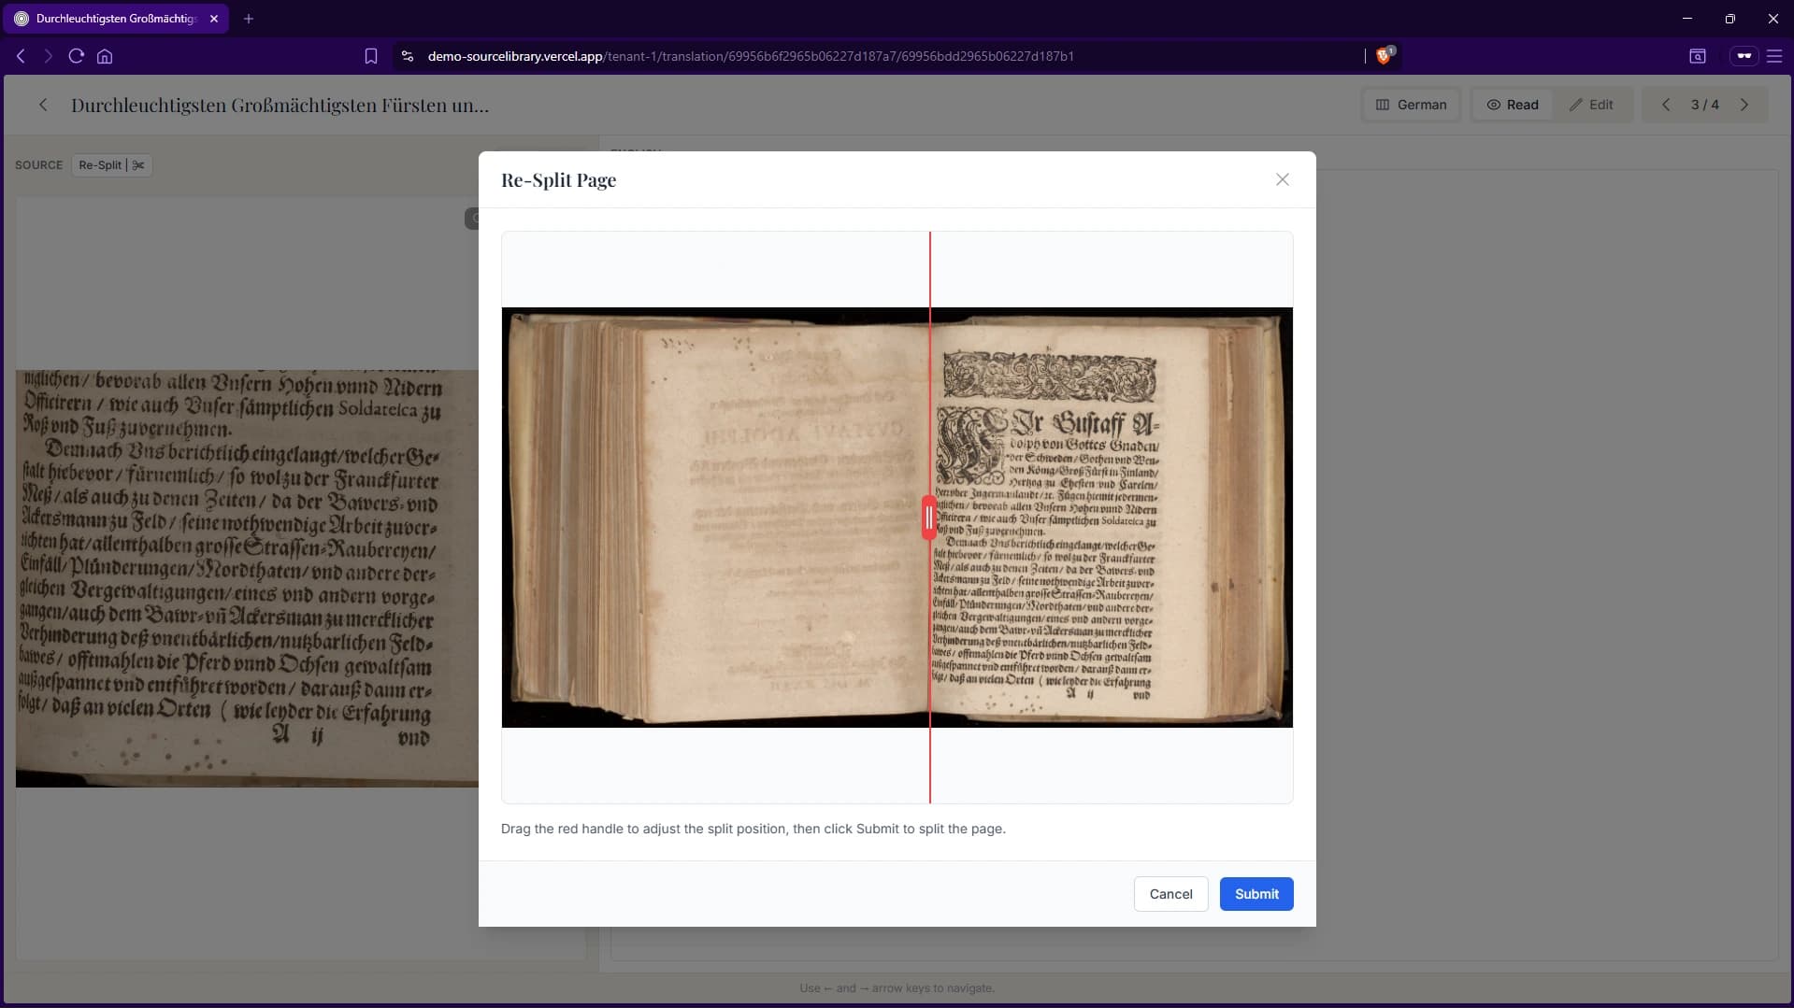1794x1008 pixels.
Task: Toggle Read mode with the eye button
Action: (1513, 105)
